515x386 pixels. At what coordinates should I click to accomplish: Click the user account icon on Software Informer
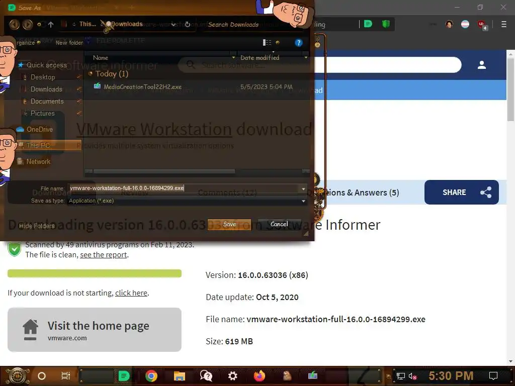pyautogui.click(x=481, y=65)
